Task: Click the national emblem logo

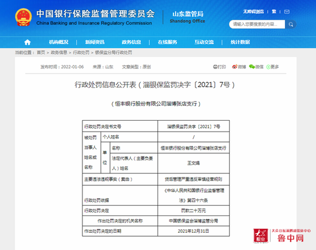Action: pyautogui.click(x=24, y=17)
